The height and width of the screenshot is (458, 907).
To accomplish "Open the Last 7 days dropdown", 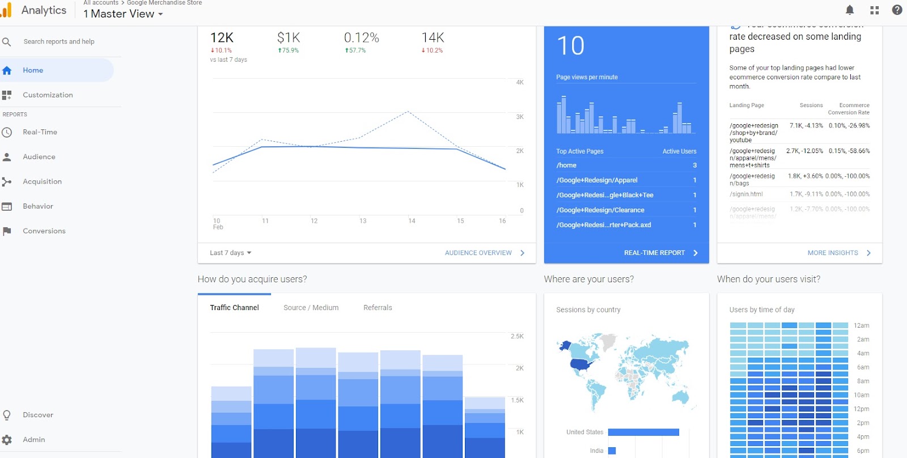I will pyautogui.click(x=230, y=253).
